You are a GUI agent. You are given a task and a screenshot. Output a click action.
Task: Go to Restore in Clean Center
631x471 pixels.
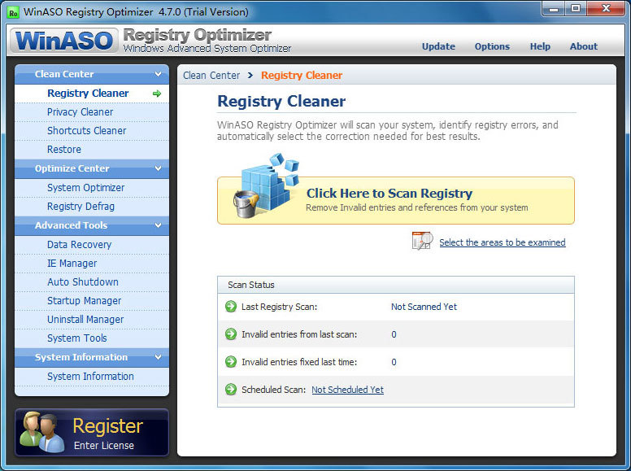[x=92, y=150]
